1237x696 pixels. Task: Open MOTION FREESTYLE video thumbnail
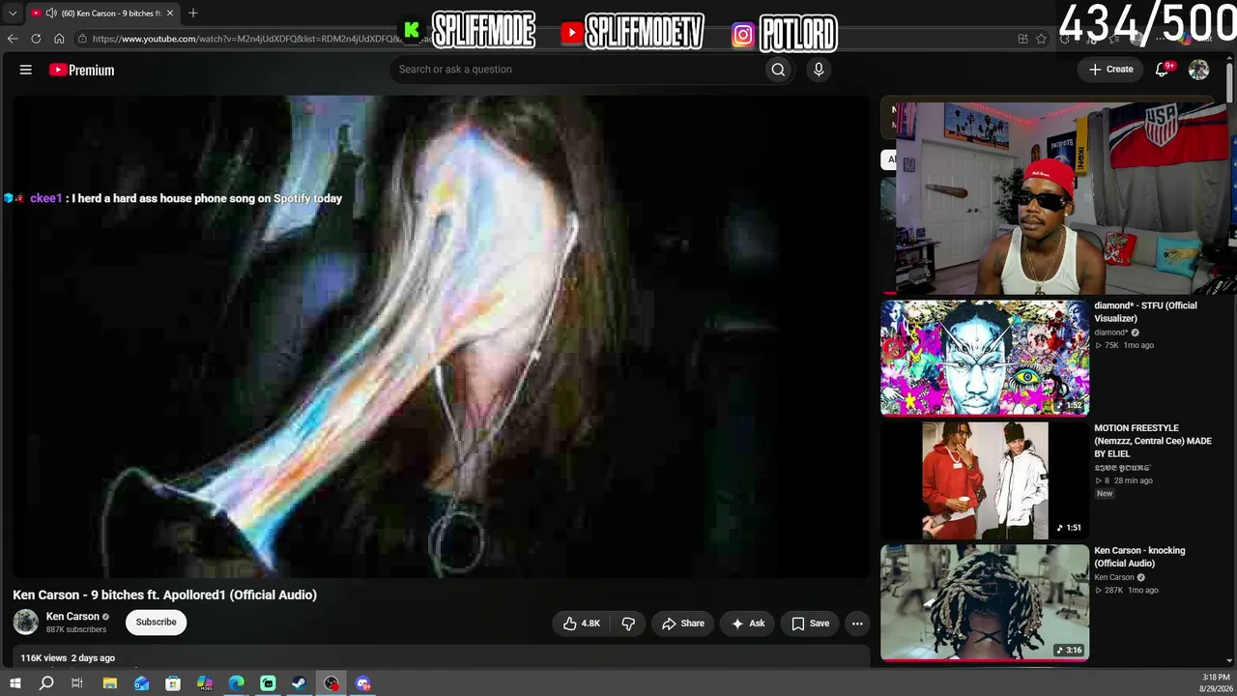coord(985,480)
